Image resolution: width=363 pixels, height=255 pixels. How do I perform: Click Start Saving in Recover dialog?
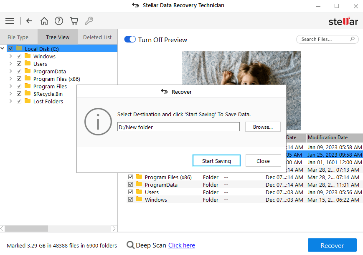pyautogui.click(x=216, y=161)
